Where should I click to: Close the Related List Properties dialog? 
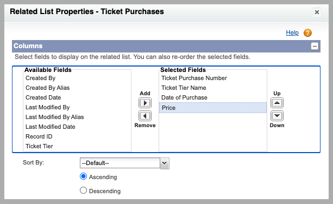[x=317, y=12]
